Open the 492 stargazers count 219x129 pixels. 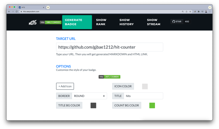[x=187, y=21]
